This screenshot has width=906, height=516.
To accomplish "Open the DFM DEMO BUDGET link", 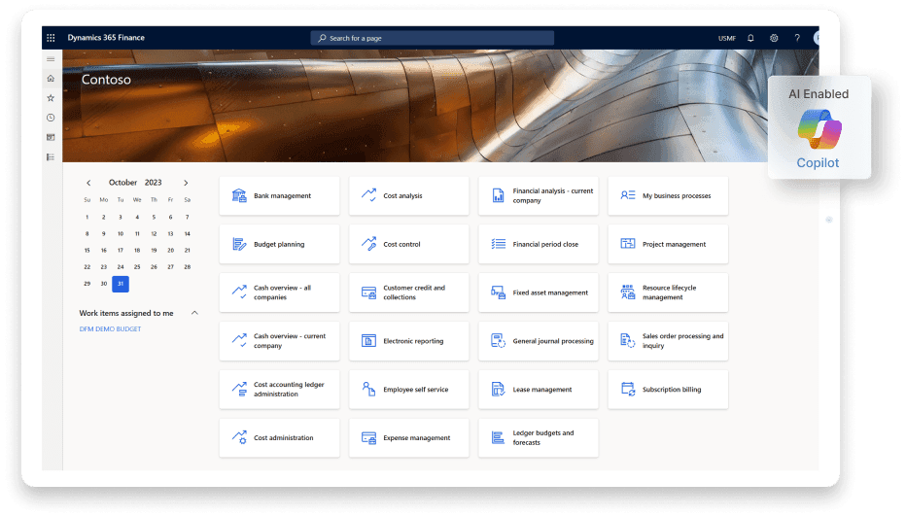I will pyautogui.click(x=111, y=328).
